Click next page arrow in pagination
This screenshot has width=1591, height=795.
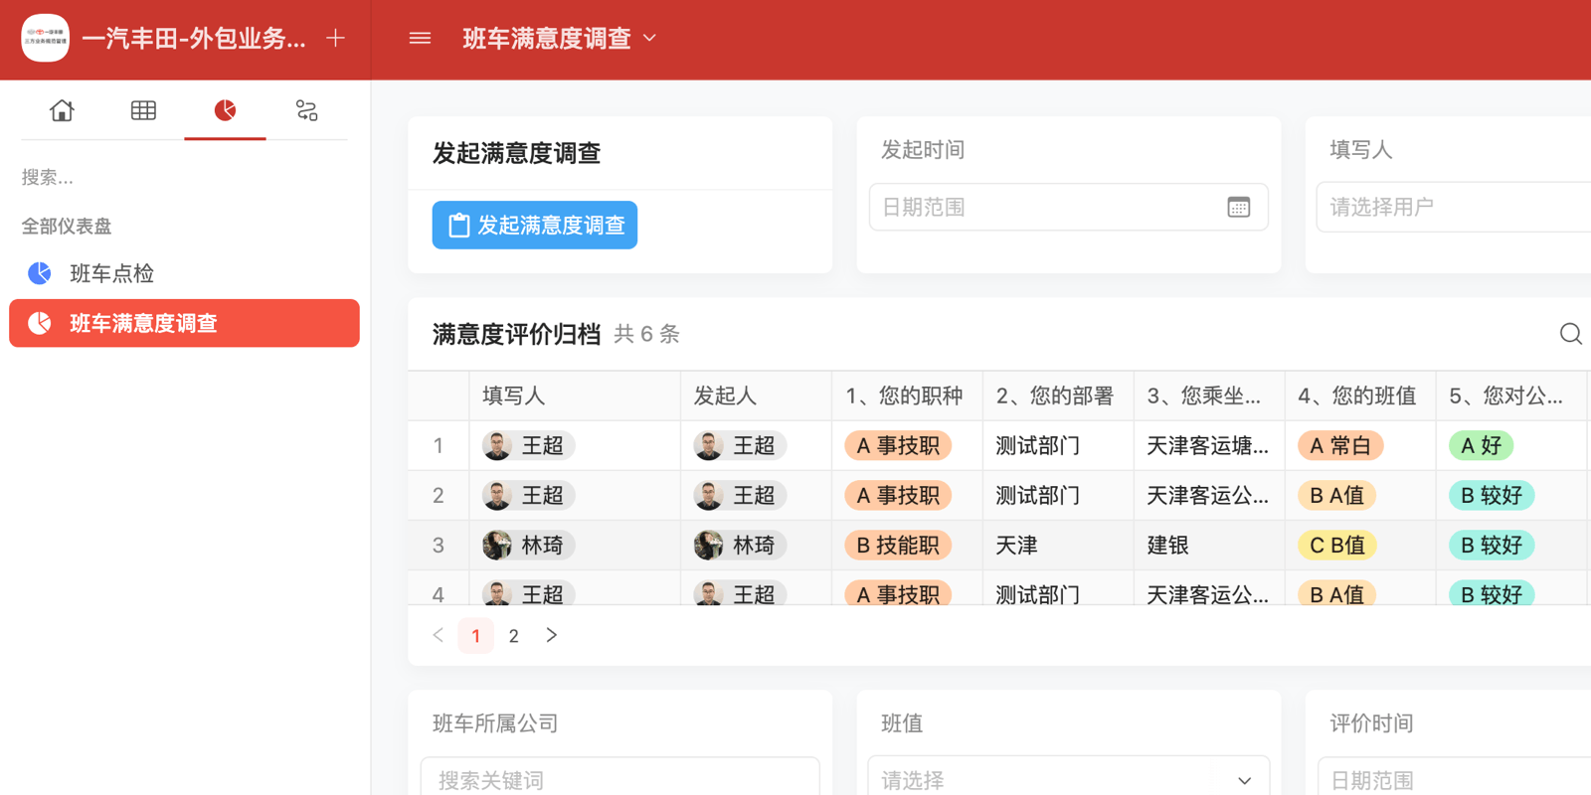point(552,636)
